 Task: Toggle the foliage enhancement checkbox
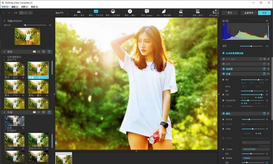223,158
